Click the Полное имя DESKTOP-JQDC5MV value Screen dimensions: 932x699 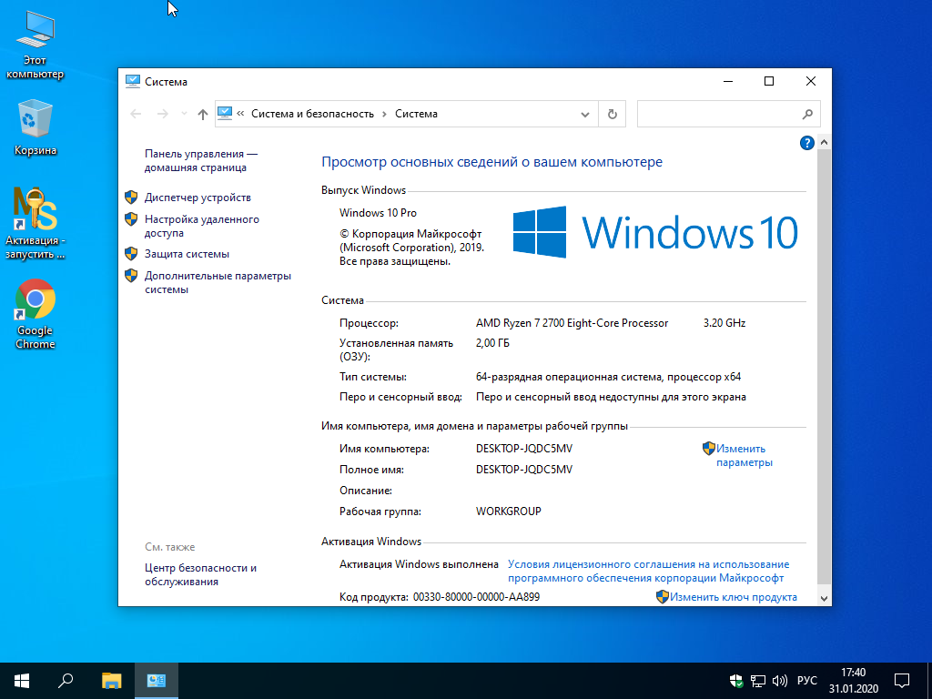tap(523, 470)
